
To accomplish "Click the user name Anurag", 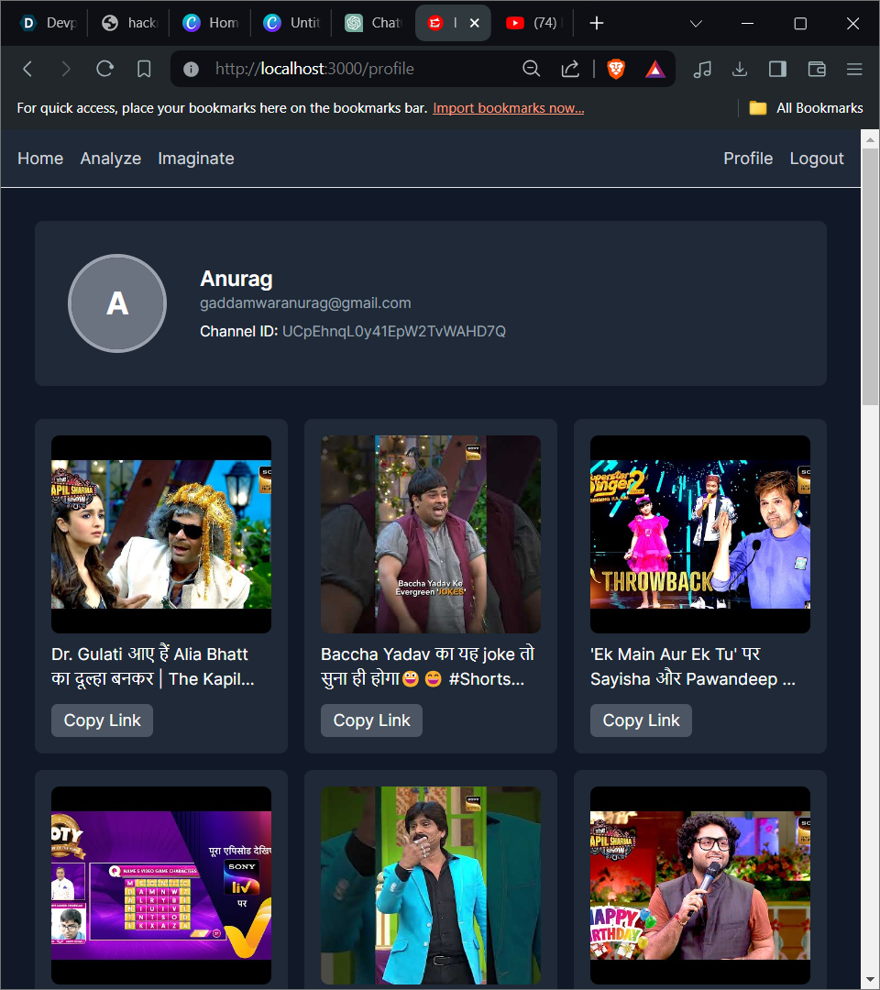I will [x=236, y=279].
